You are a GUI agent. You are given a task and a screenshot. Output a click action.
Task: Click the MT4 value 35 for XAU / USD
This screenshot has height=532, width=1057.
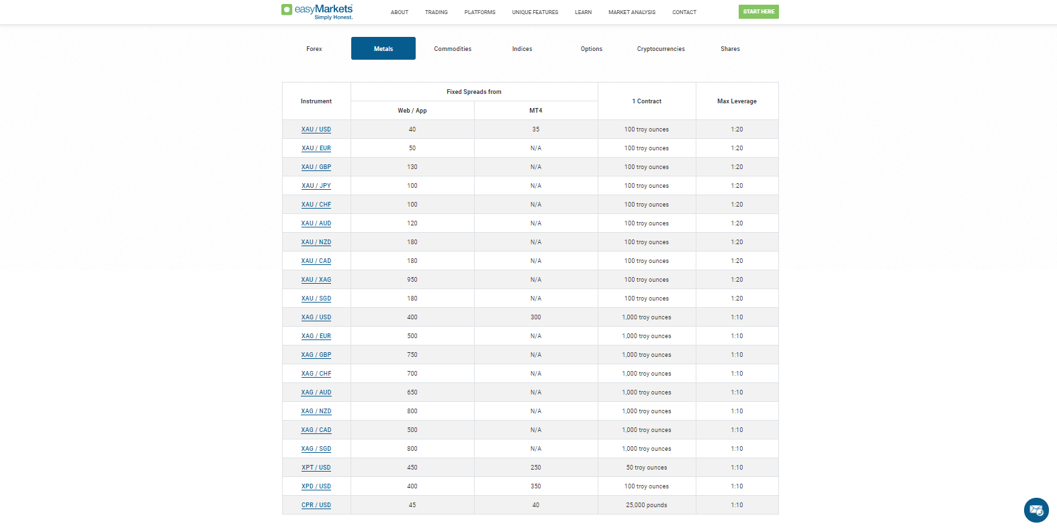pyautogui.click(x=536, y=129)
